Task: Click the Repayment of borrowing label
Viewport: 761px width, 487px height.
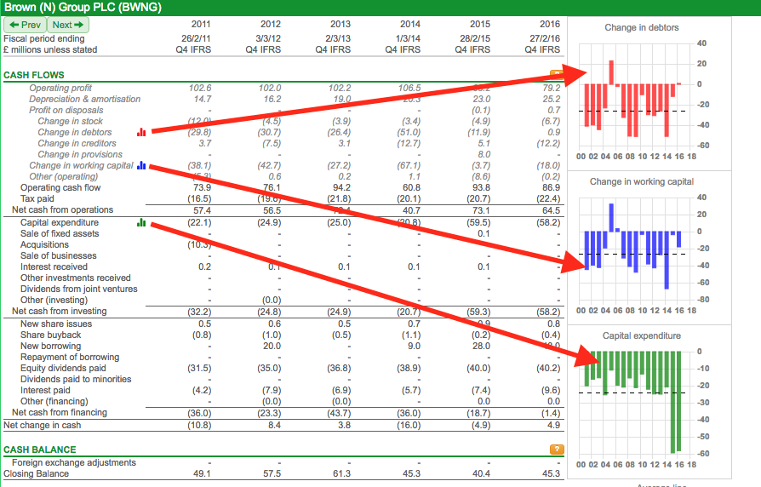Action: click(70, 357)
